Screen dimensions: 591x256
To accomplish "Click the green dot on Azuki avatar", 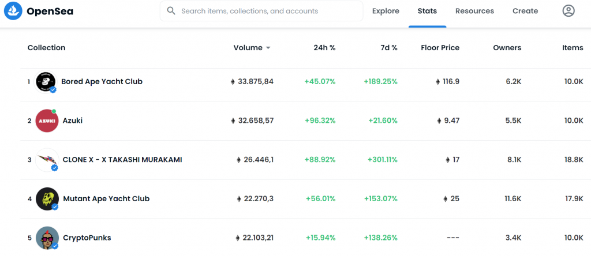I will 54,111.
